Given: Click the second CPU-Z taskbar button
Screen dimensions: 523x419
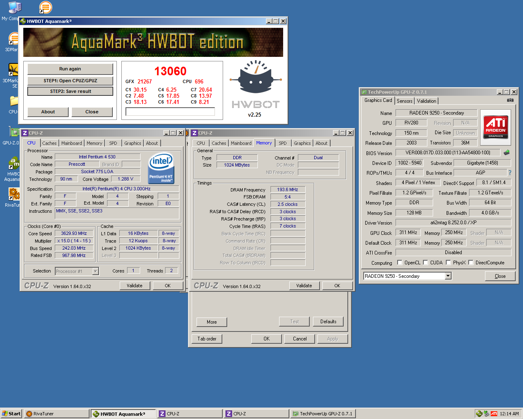Looking at the screenshot, I should (x=257, y=414).
